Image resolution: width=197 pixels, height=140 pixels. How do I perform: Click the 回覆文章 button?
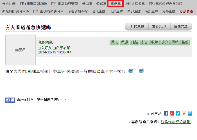pos(181,26)
